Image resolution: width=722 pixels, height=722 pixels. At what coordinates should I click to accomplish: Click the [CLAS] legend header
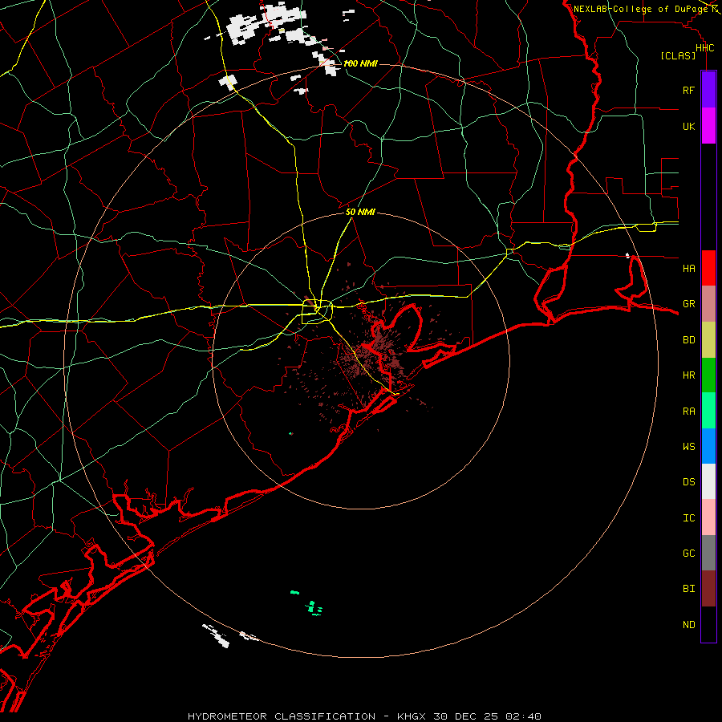678,55
